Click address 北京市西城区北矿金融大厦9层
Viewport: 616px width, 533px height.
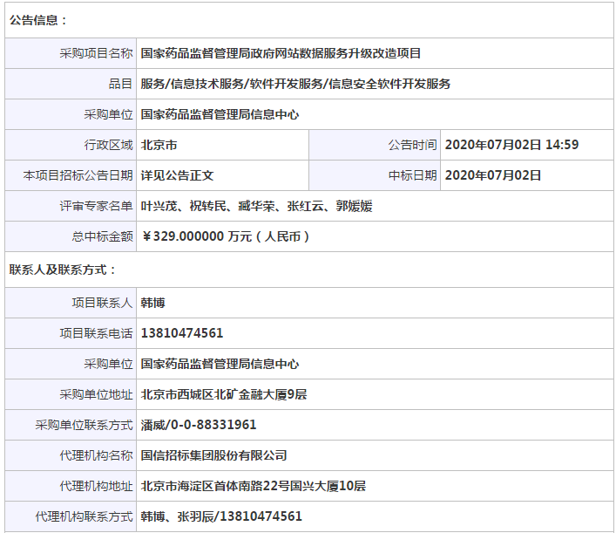(224, 394)
